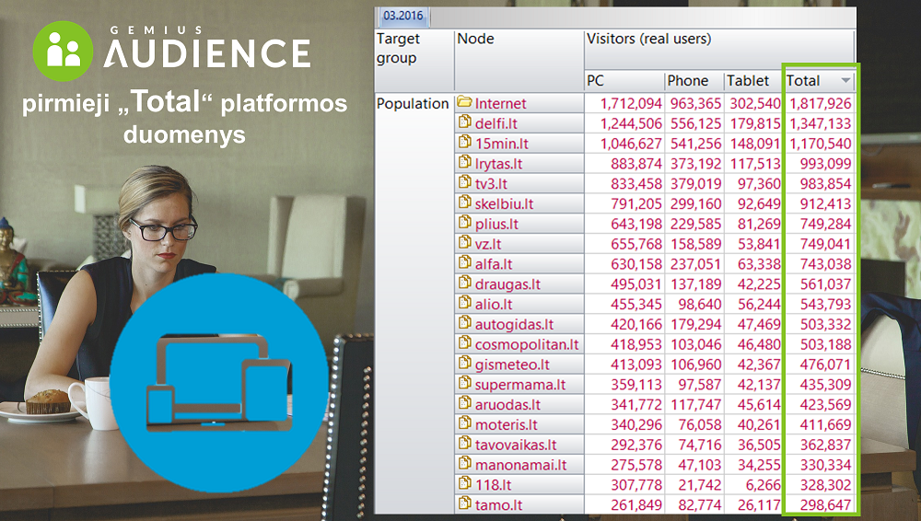Click the autogidas.lt Total value 503,332
This screenshot has width=921, height=521.
(825, 325)
